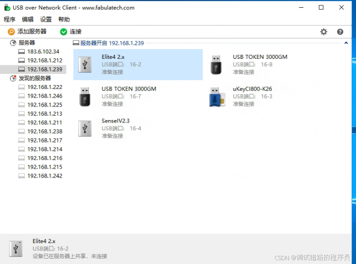
Task: Click the computer icon next to 192.168.1.211
Action: (21, 123)
